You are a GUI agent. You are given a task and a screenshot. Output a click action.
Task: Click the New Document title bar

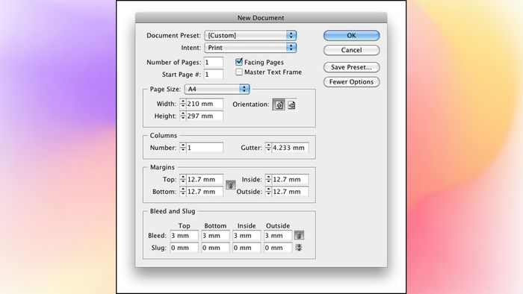click(261, 18)
